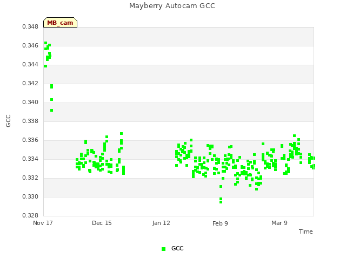
Task: Click the 0.334 y-axis tick label
Action: [x=30, y=159]
